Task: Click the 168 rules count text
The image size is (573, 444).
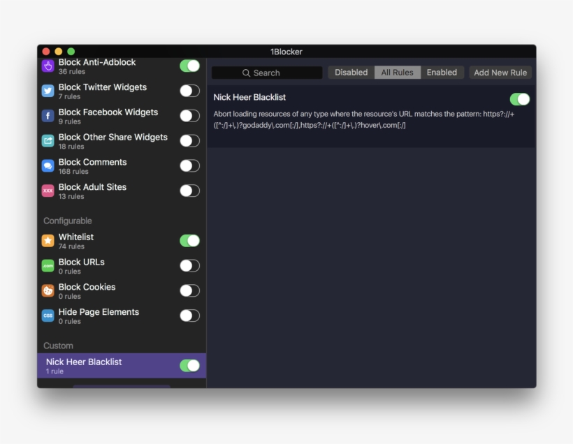Action: [x=73, y=171]
